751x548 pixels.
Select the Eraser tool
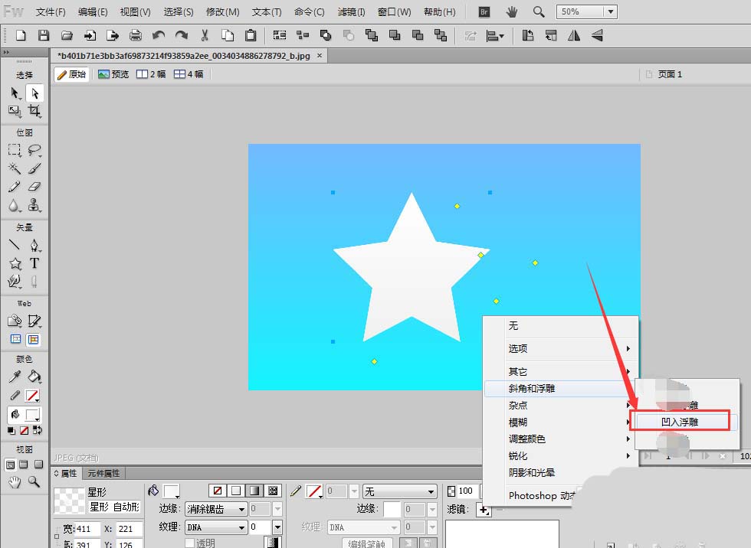click(x=34, y=187)
